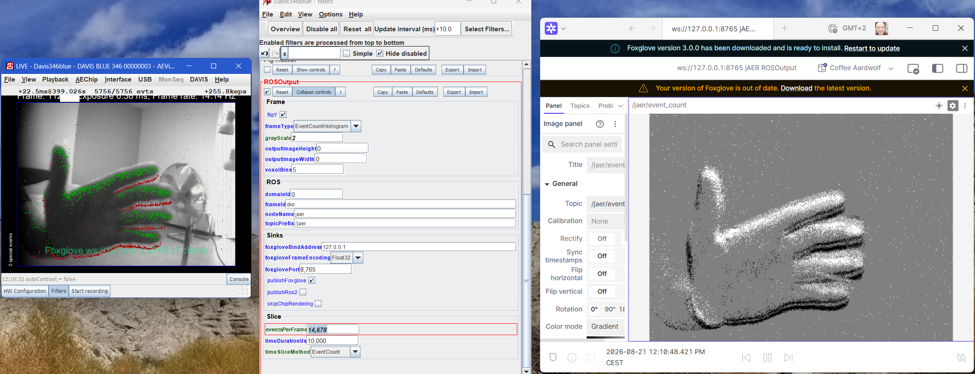
Task: Open ROSOutput help with the ? button
Action: point(341,92)
